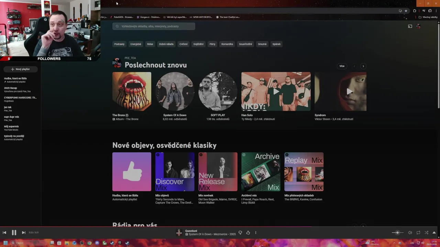440x247 pixels.
Task: Open the Chrome three-dot menu
Action: (x=436, y=11)
